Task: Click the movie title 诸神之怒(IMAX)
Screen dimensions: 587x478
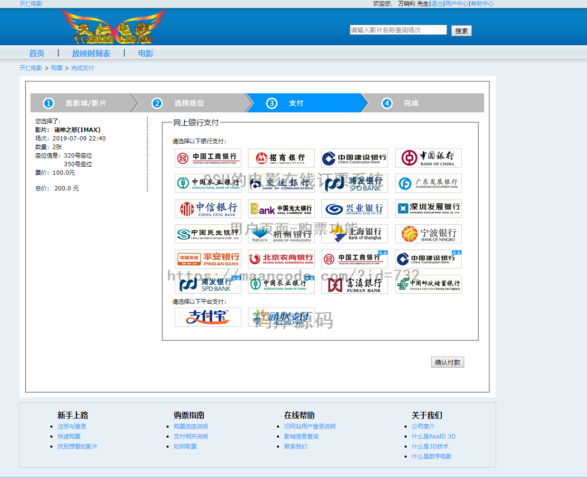Action: (77, 130)
